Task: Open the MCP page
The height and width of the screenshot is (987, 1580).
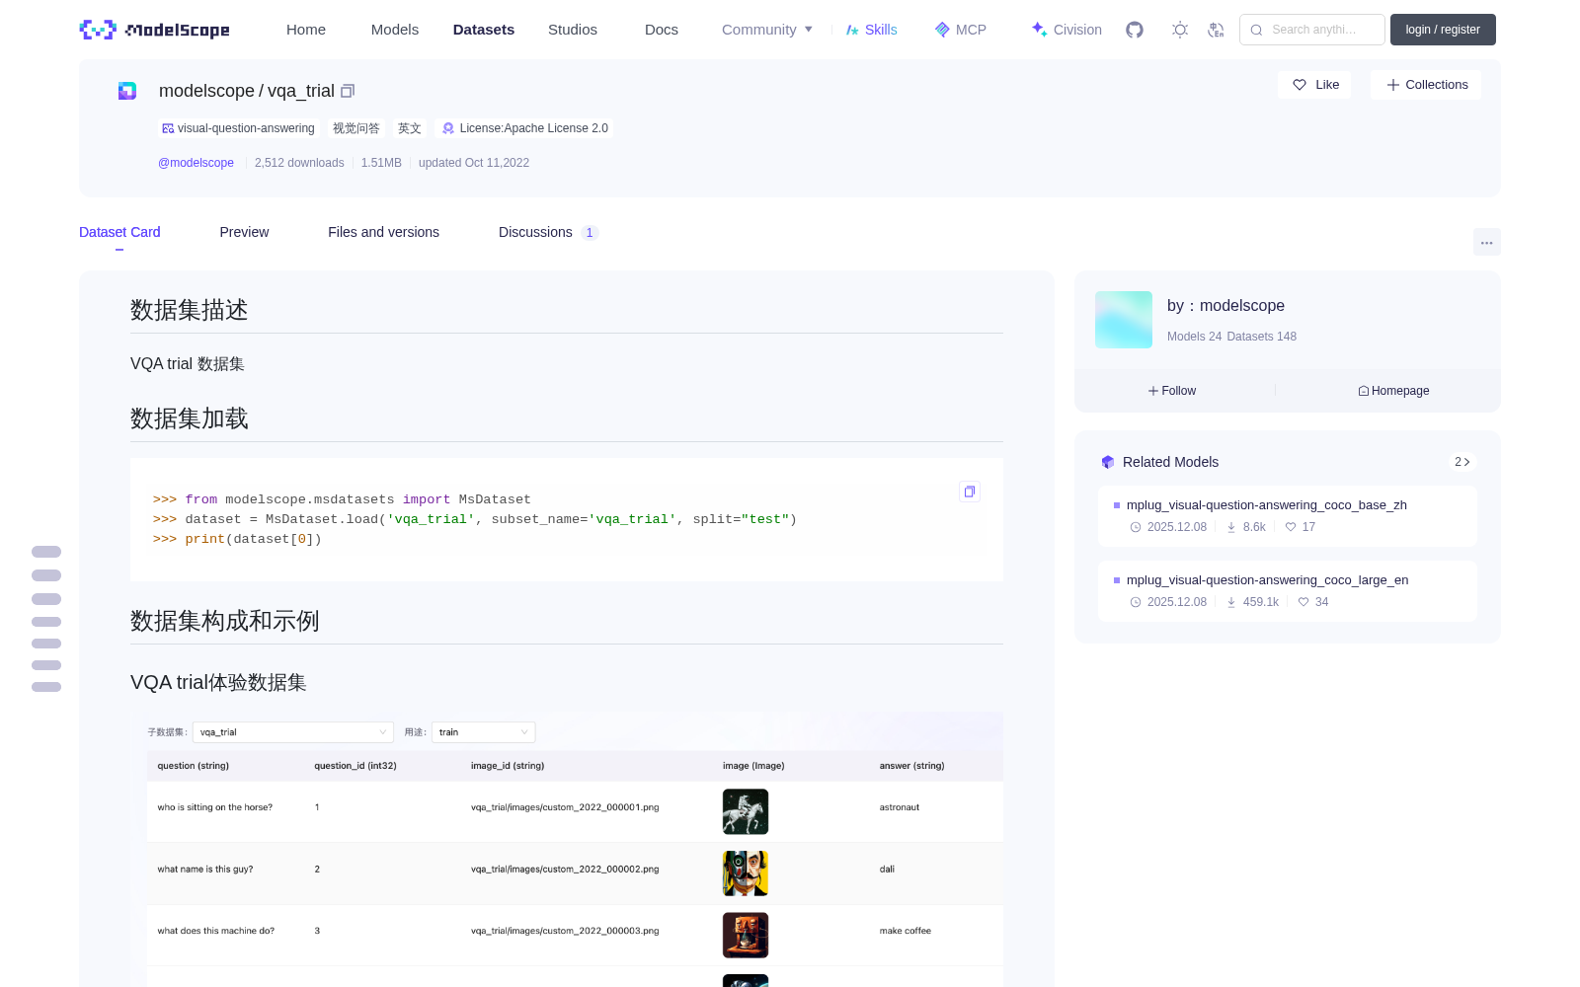Action: click(x=960, y=30)
